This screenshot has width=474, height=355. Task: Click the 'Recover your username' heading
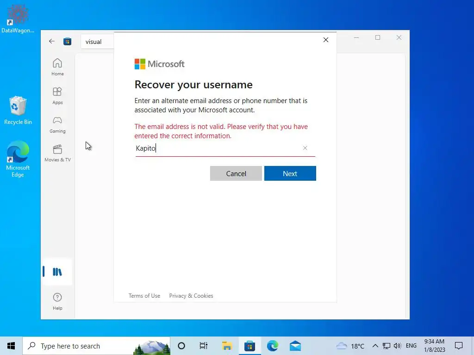(x=193, y=85)
